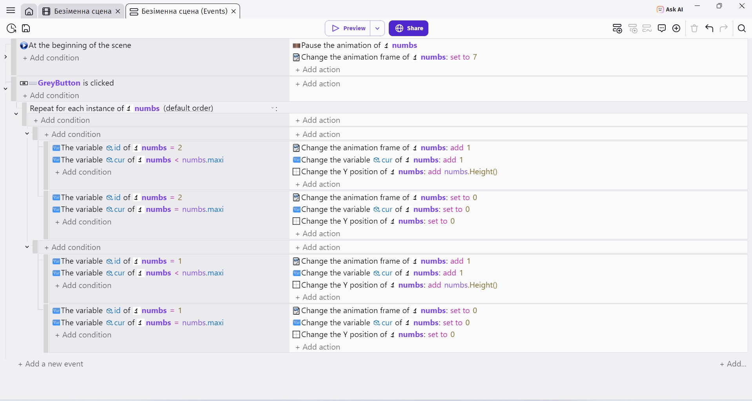
Task: Select 'Y position: add numbs.Height()' for id = 2
Action: click(x=395, y=172)
